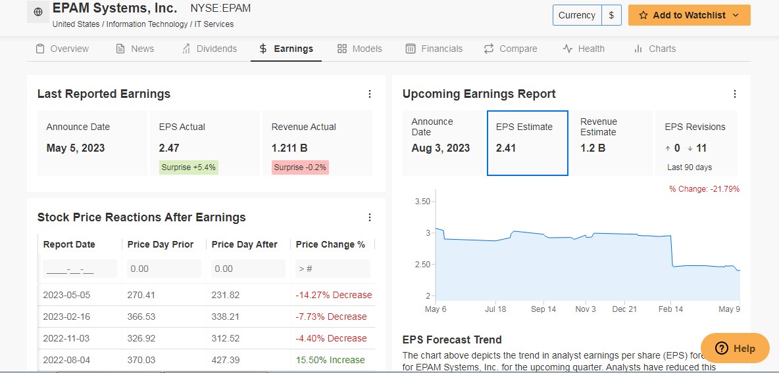The width and height of the screenshot is (779, 373).
Task: Click the 2022-08-04 report date cell
Action: tap(67, 360)
